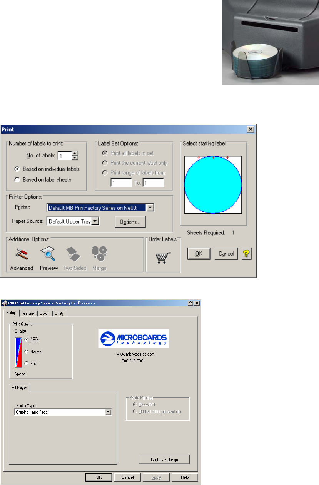Viewport: 319px width, 485px height.
Task: Click the Printing Preferences title-bar help button
Action: click(x=191, y=303)
